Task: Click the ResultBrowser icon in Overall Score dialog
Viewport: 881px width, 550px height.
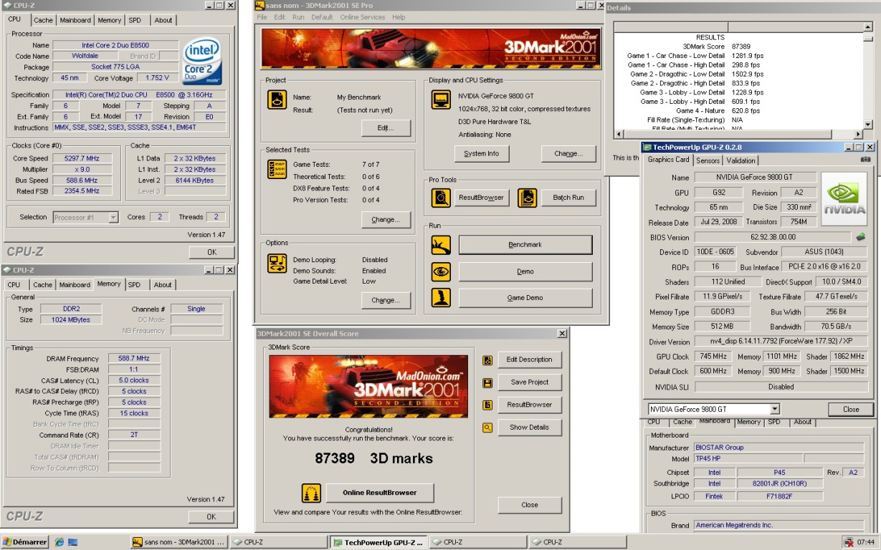Action: (x=487, y=405)
